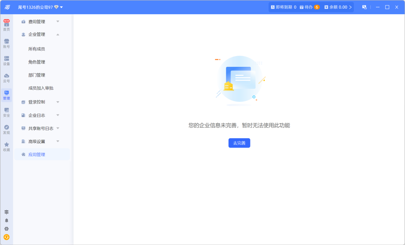Open the notification bell at bottom left
The width and height of the screenshot is (405, 245).
[6, 220]
